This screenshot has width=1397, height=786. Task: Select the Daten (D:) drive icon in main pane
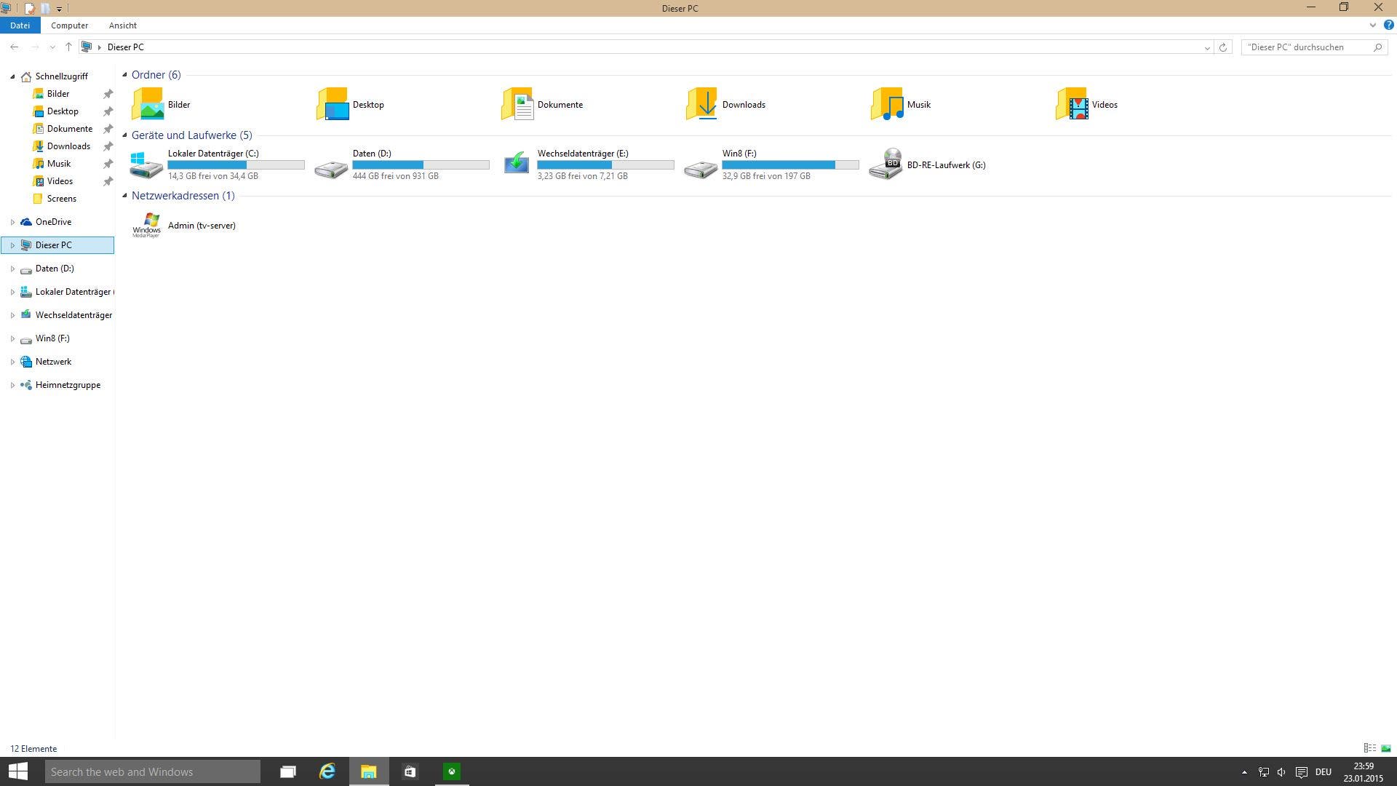click(x=331, y=169)
